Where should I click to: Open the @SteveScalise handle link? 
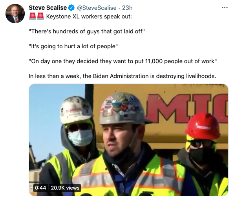[x=97, y=8]
